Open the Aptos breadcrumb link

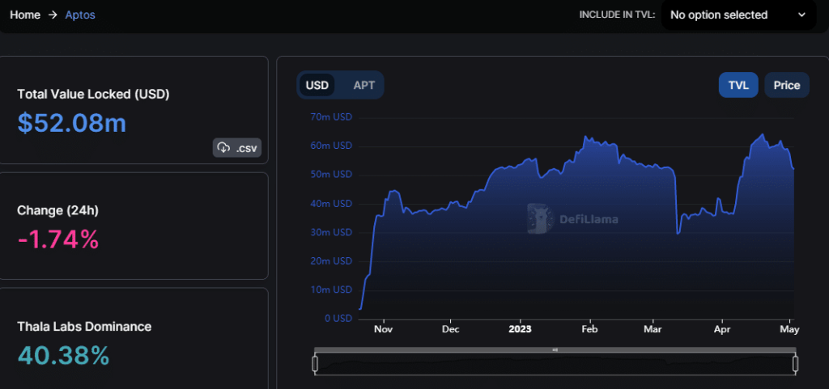pyautogui.click(x=80, y=15)
